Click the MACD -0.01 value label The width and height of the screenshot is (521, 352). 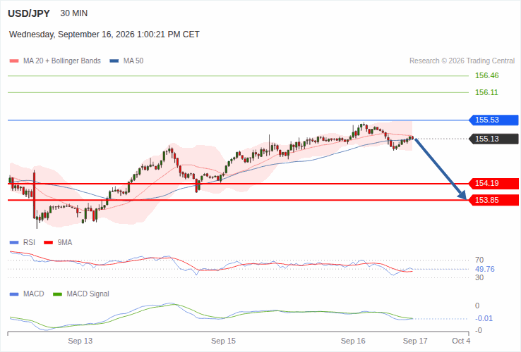(484, 318)
